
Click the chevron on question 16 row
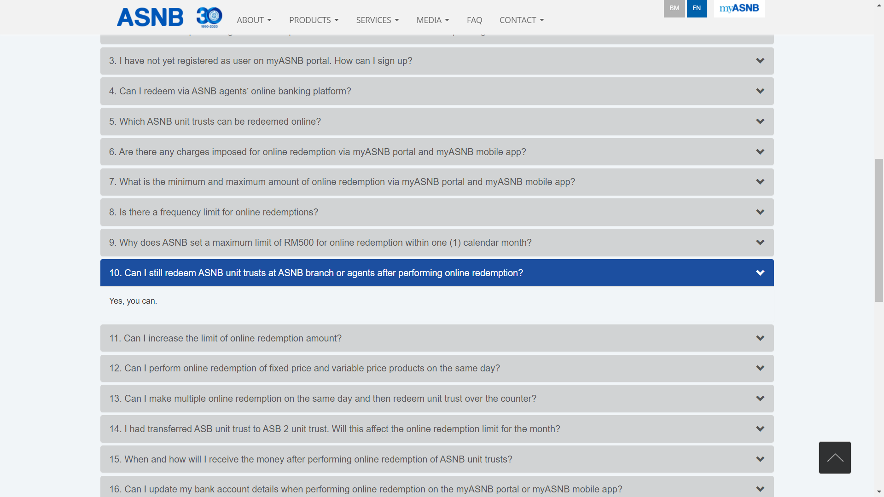coord(760,489)
